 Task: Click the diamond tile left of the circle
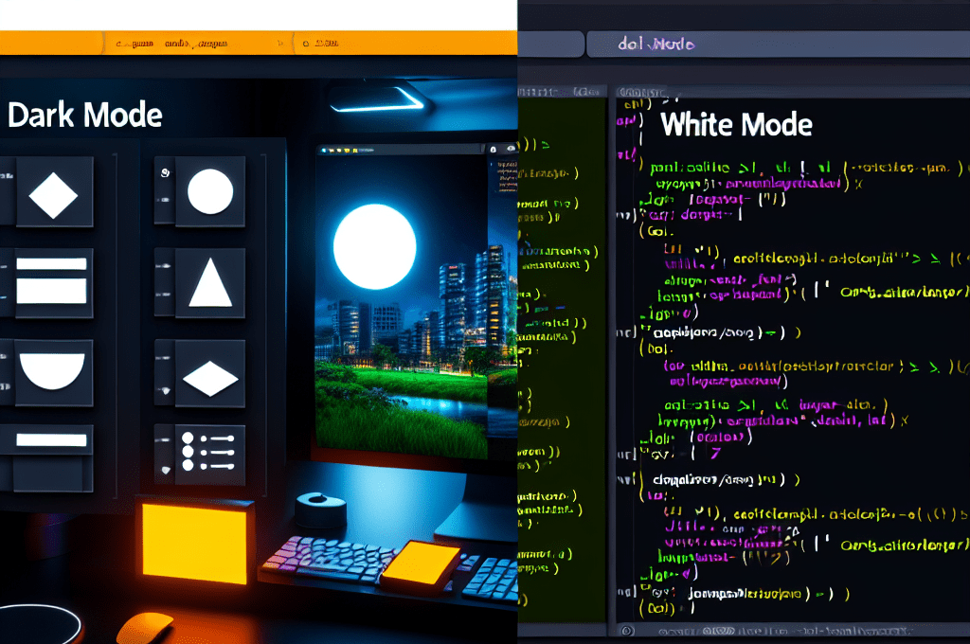pyautogui.click(x=54, y=191)
